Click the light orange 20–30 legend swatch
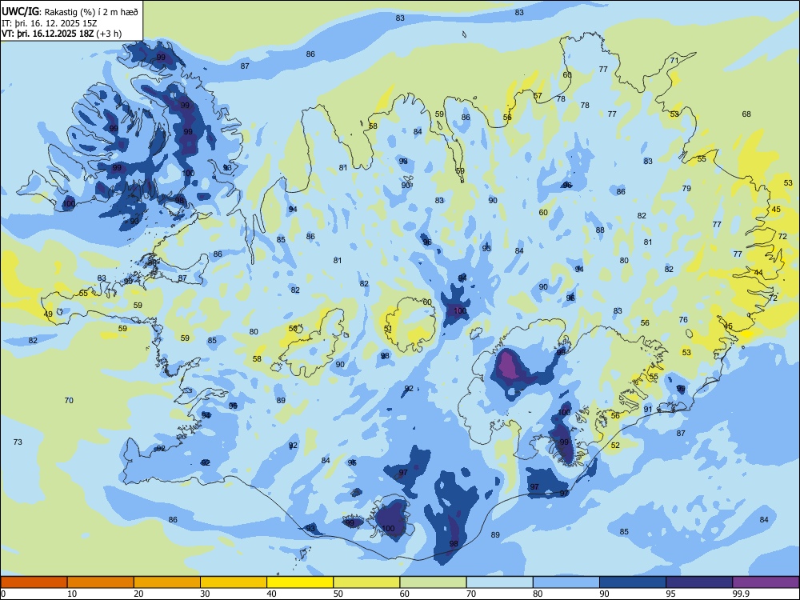The height and width of the screenshot is (600, 800). click(x=167, y=582)
